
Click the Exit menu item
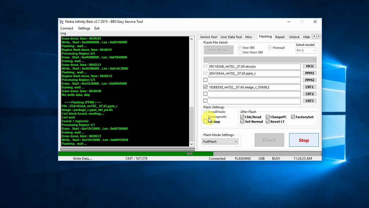coord(97,28)
